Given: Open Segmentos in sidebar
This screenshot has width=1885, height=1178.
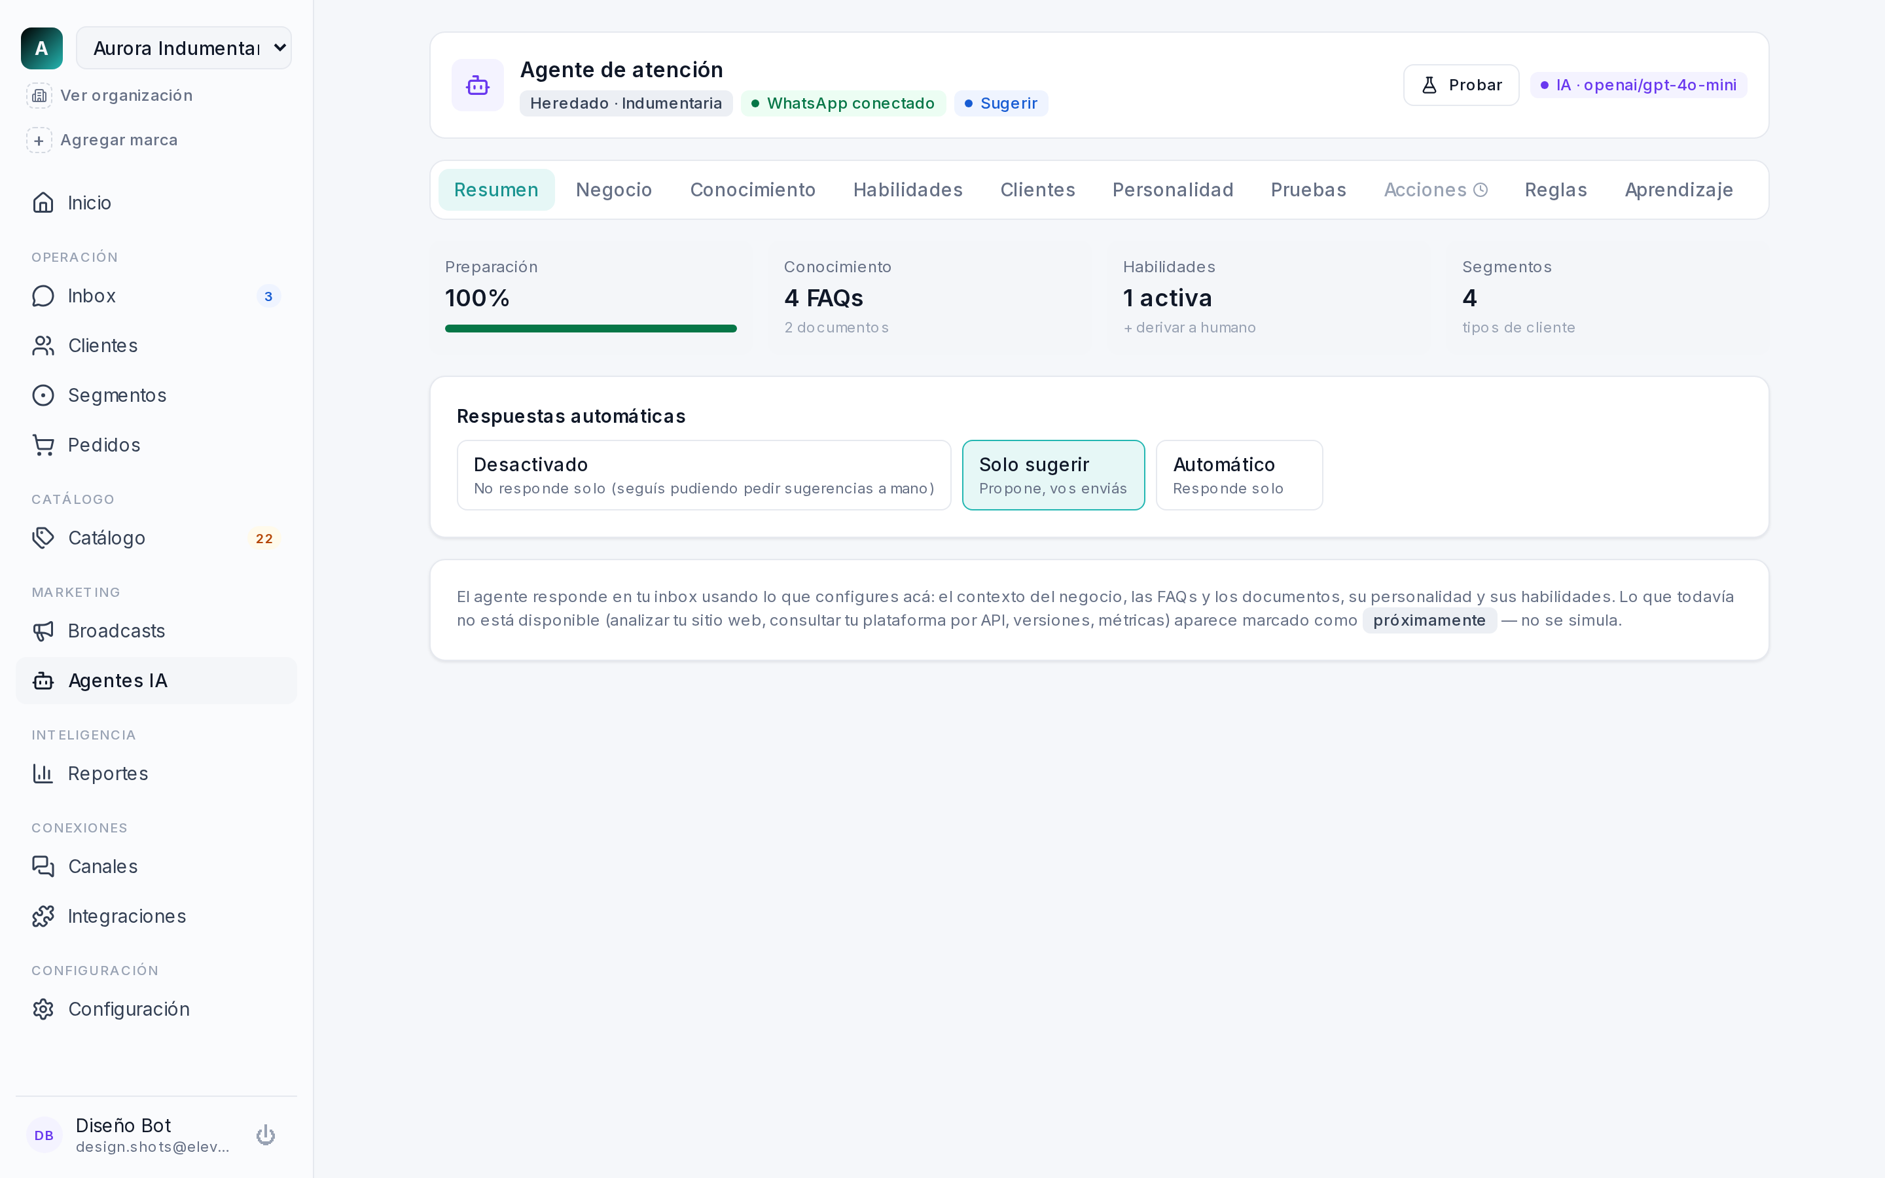Looking at the screenshot, I should point(156,396).
